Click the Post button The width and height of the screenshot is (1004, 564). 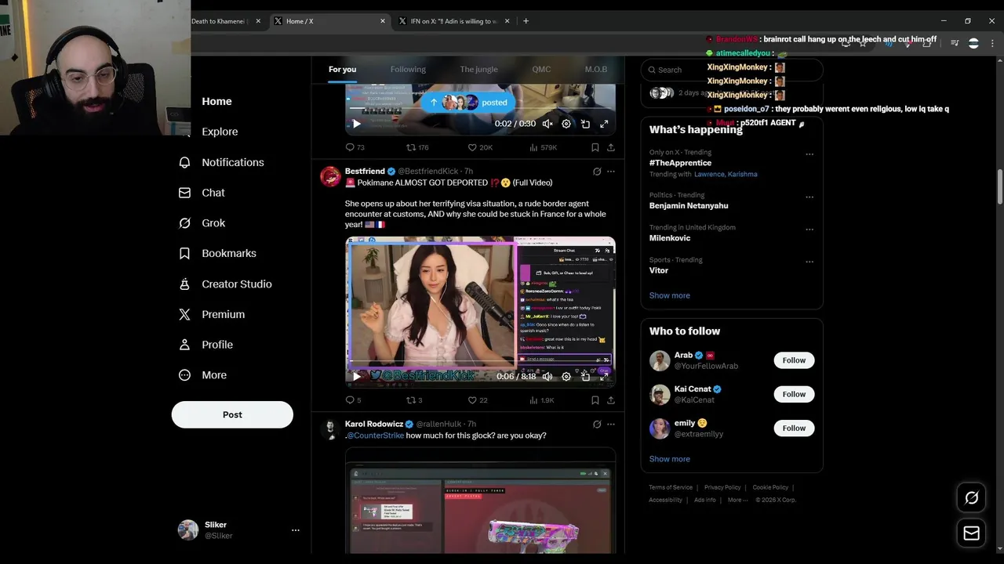click(232, 414)
